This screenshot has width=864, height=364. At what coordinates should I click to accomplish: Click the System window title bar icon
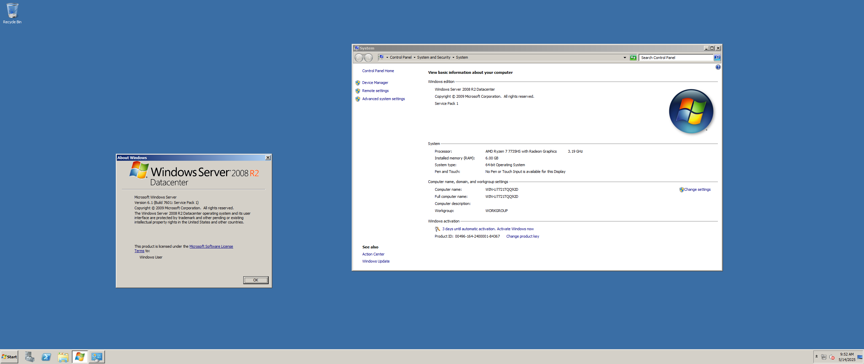356,48
